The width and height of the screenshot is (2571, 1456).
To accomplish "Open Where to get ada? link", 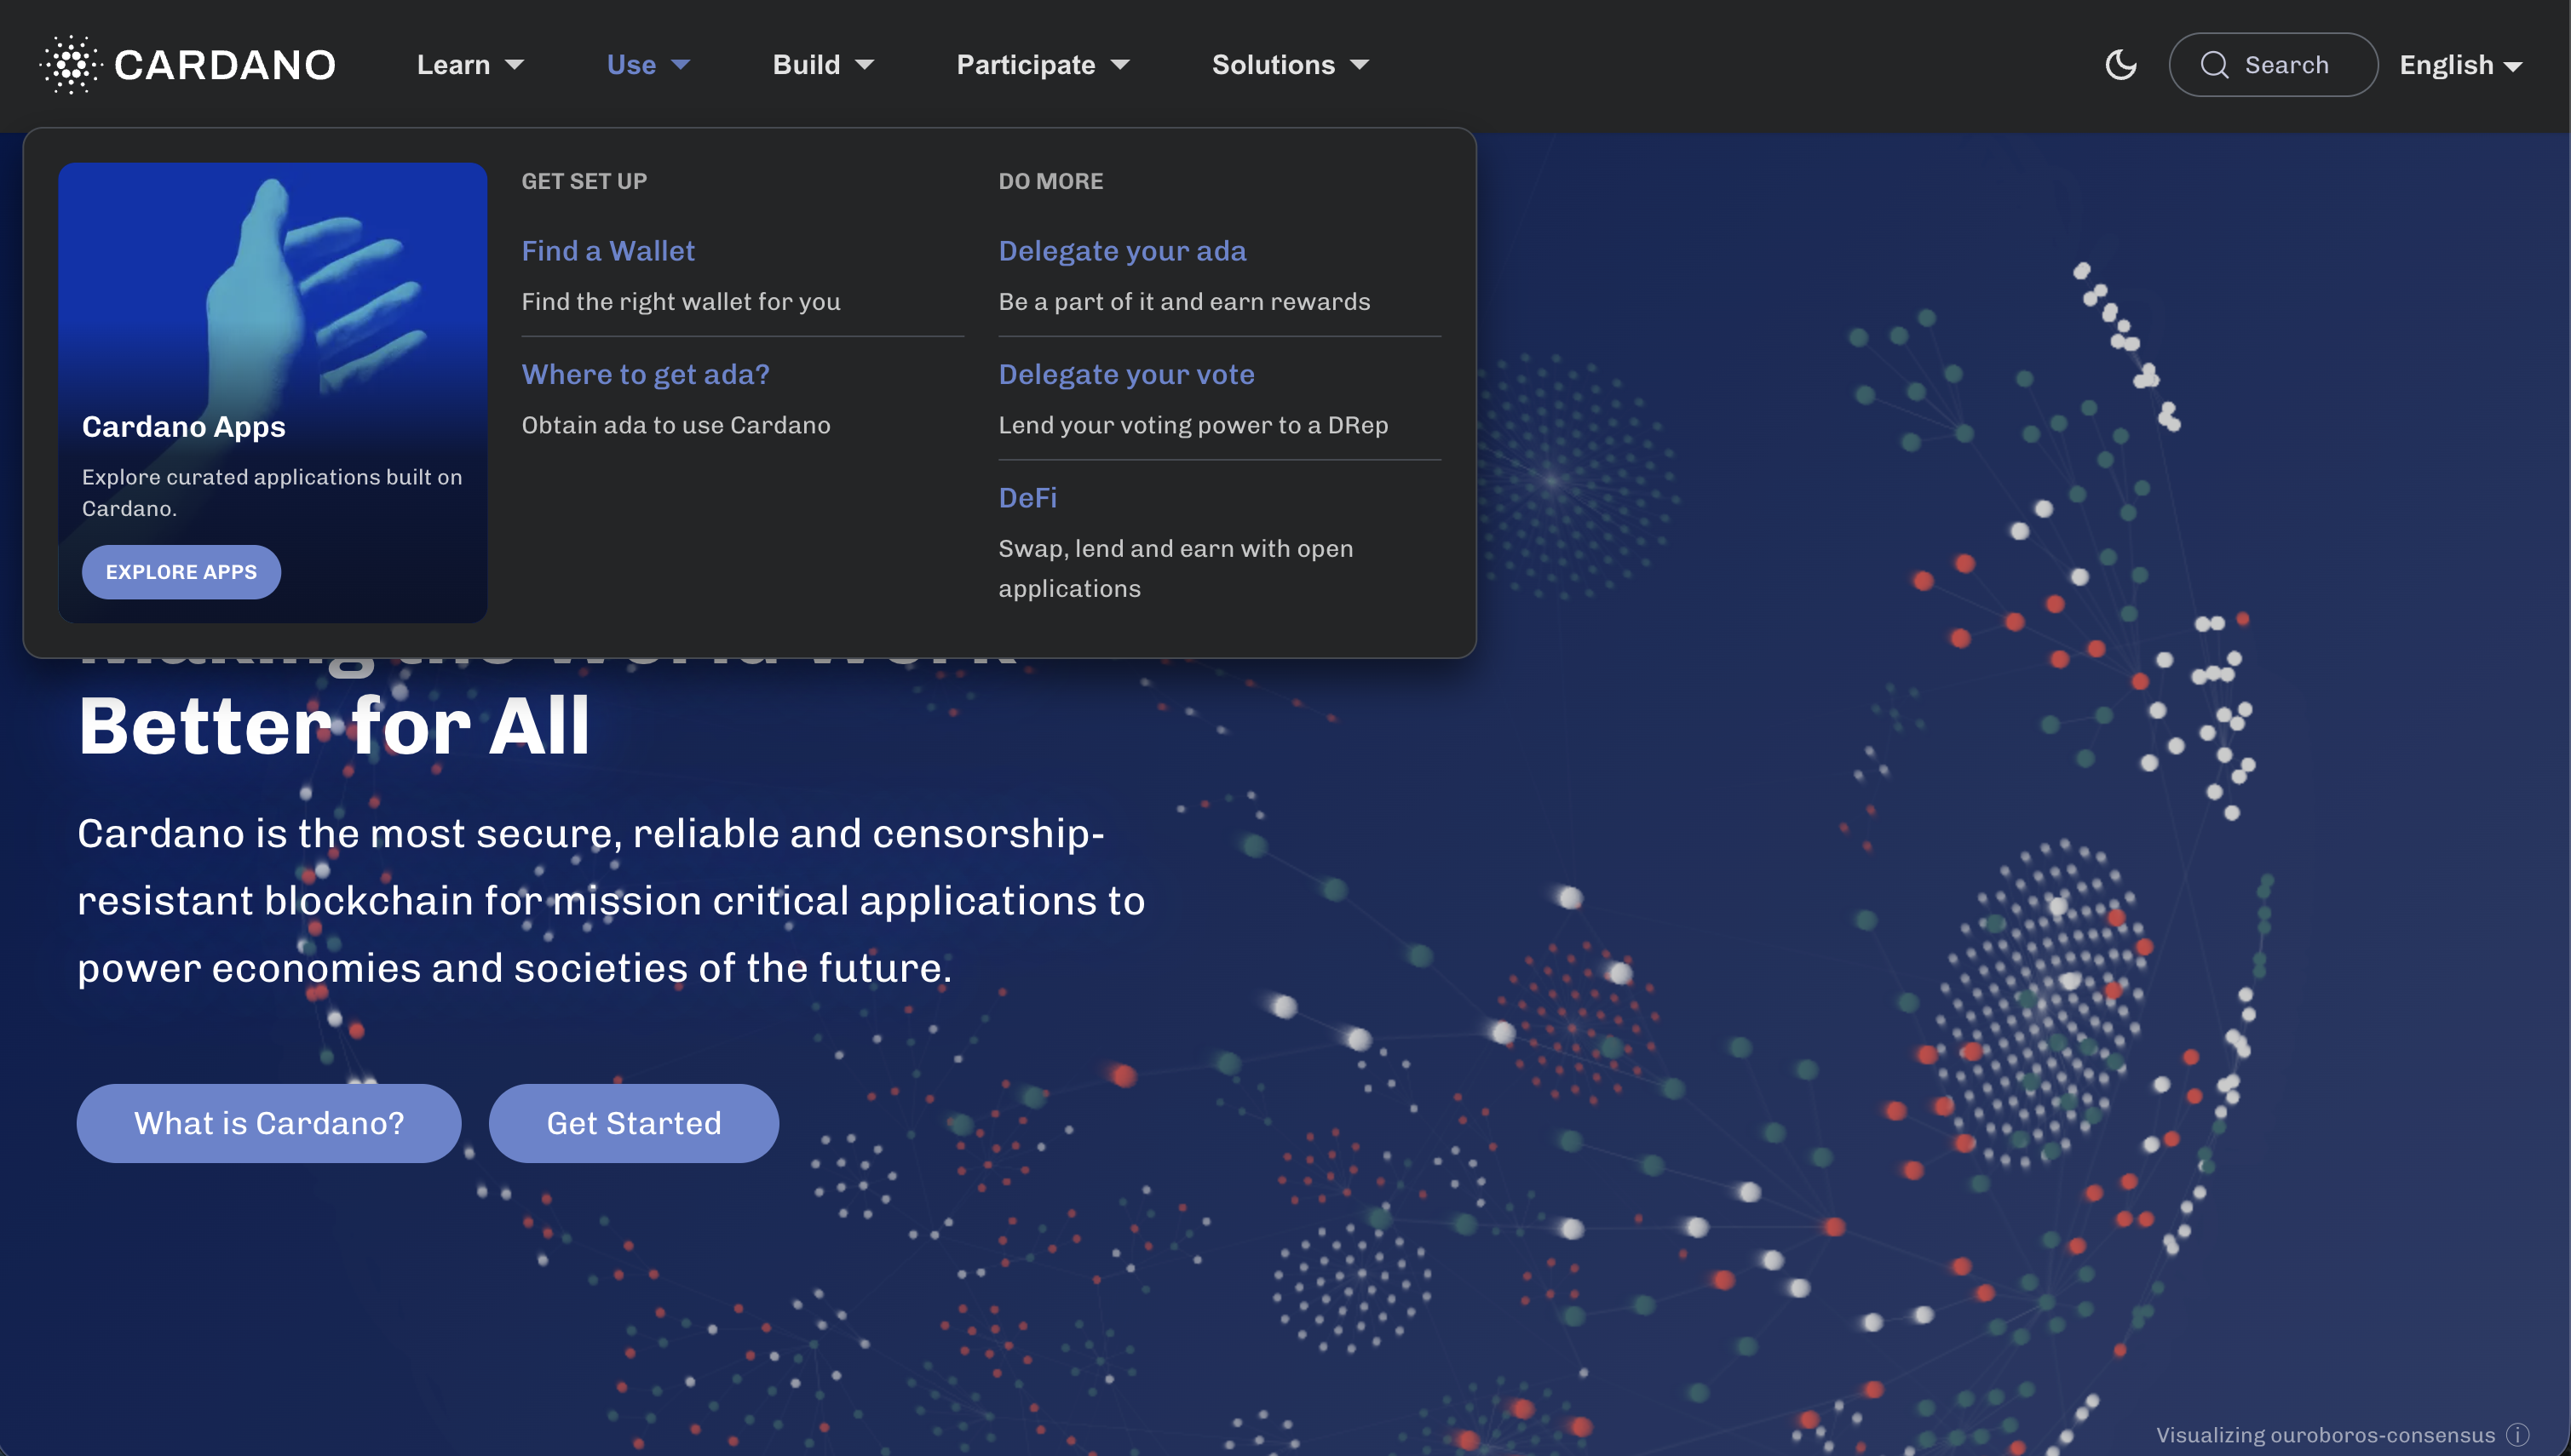I will pos(645,374).
